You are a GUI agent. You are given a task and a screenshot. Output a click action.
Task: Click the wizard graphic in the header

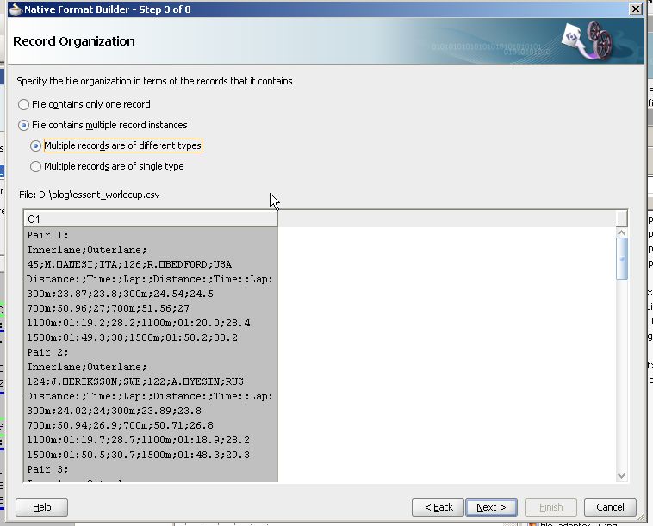586,42
